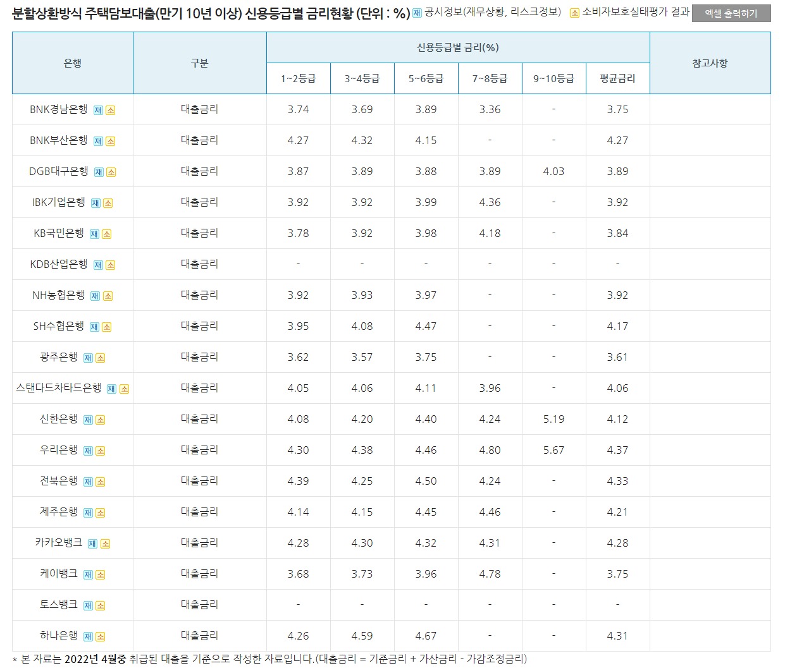Viewport: 785px width, 668px height.
Task: Open IBK기업은행 financial disclosure icon (재)
Action: tap(96, 203)
